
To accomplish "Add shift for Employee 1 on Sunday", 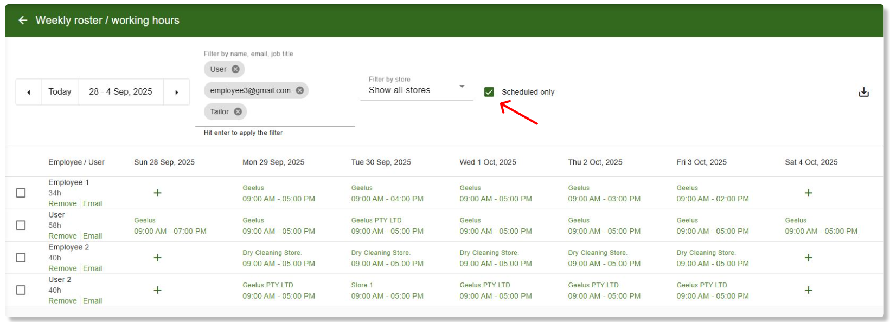I will 157,193.
